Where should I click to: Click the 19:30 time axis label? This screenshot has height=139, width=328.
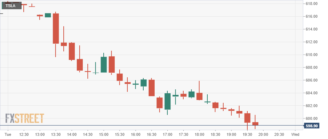click(247, 134)
